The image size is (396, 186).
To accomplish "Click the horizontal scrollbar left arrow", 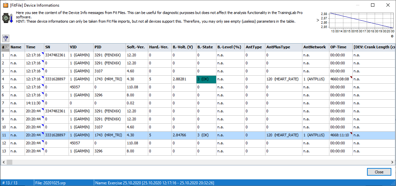I will coord(4,162).
